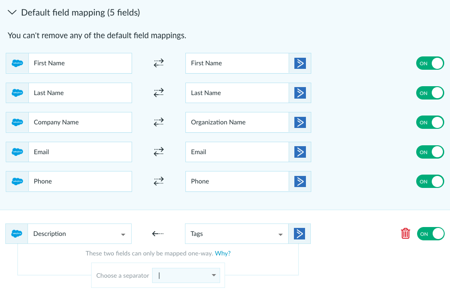Screen dimensions: 450x291
Task: Open the Description field dropdown
Action: tap(80, 234)
